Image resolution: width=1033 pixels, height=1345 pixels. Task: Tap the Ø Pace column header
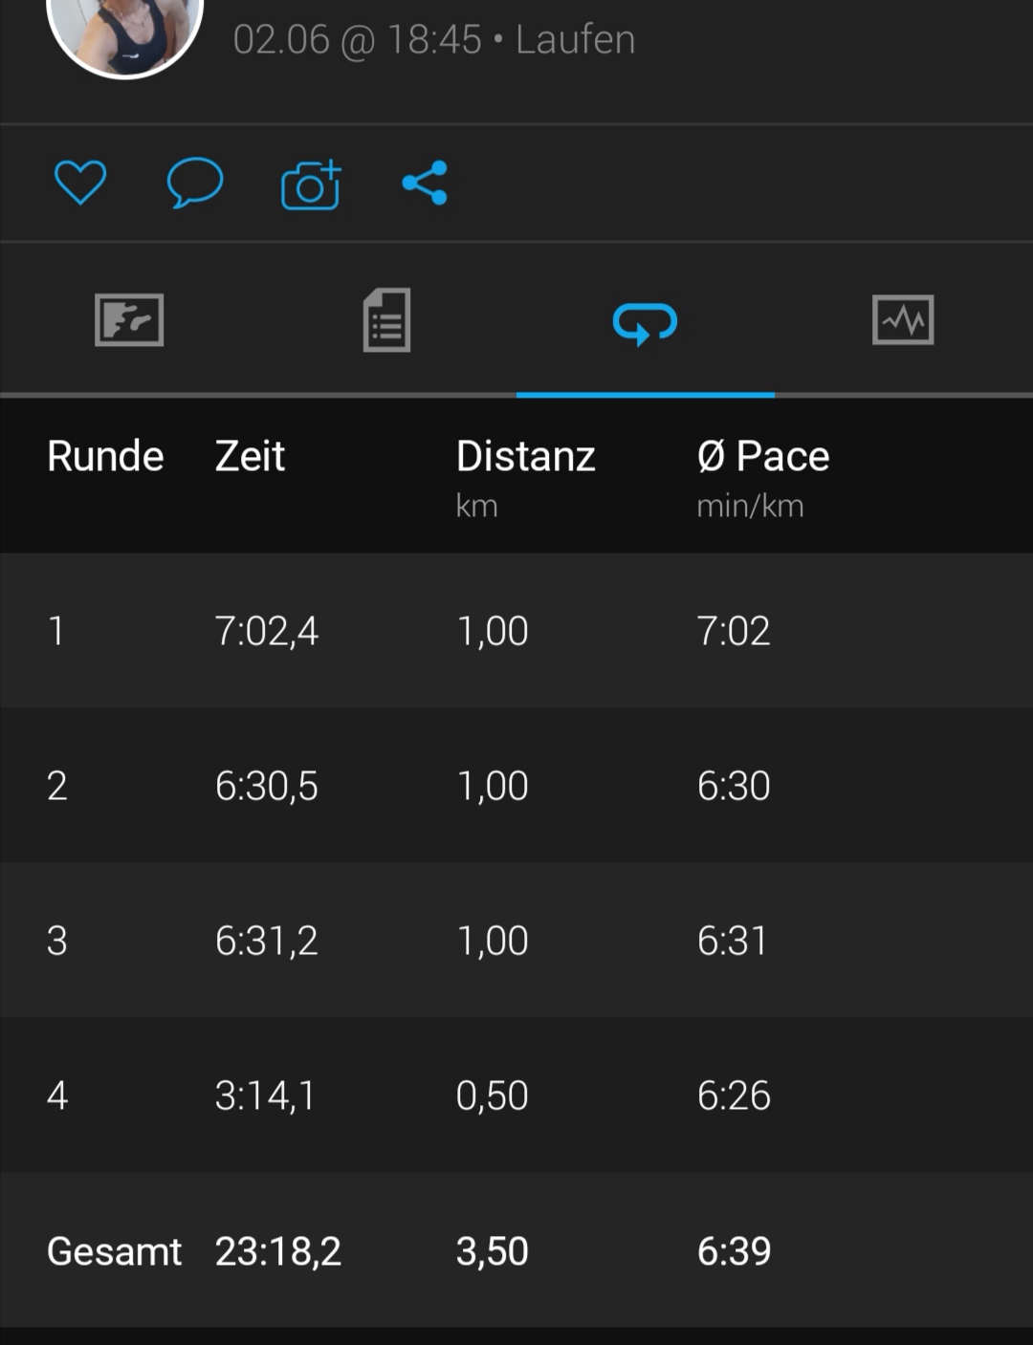(x=762, y=456)
